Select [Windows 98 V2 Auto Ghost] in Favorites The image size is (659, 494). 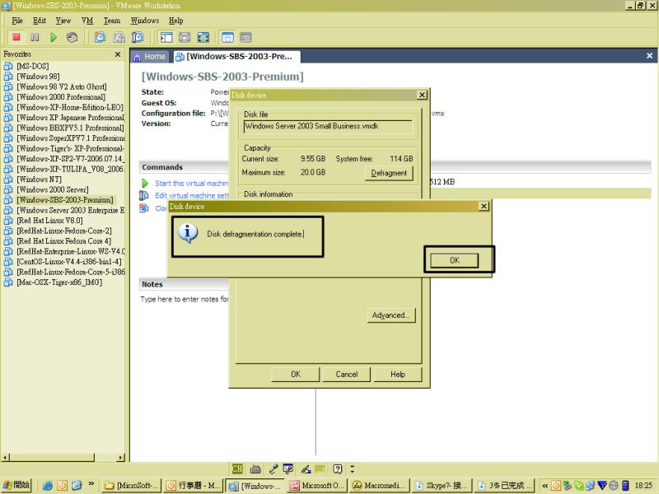click(x=61, y=86)
